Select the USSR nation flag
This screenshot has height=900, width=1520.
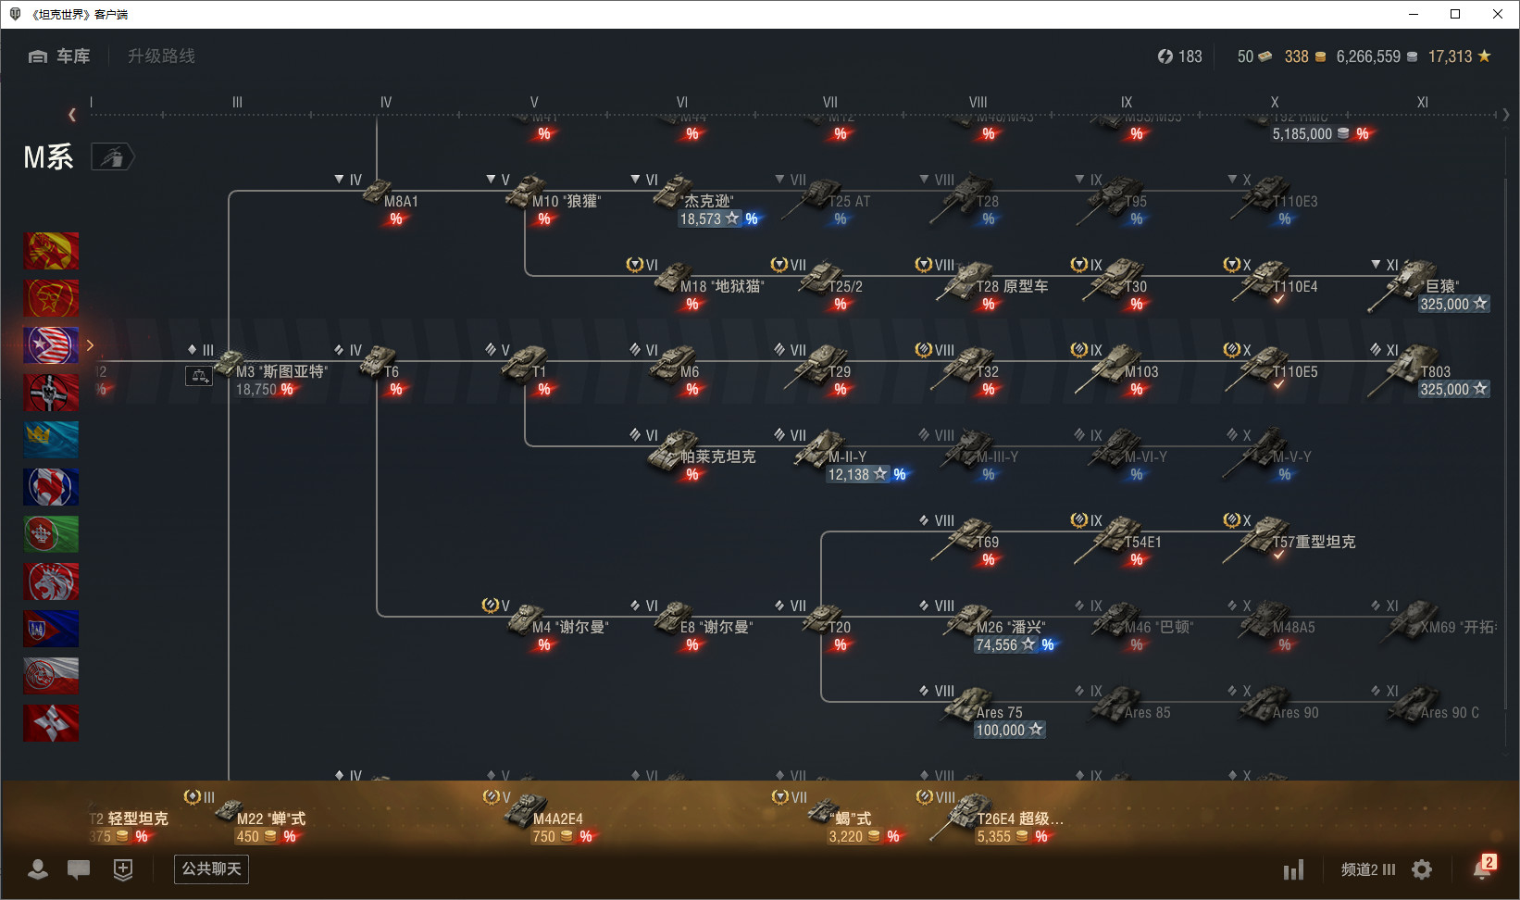tap(51, 298)
